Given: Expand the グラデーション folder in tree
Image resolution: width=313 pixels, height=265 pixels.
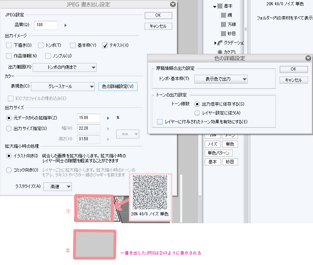Looking at the screenshot, I should [x=215, y=43].
